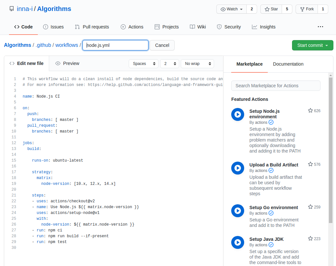This screenshot has height=266, width=336.
Task: Click the .github breadcrumb link
Action: point(43,45)
